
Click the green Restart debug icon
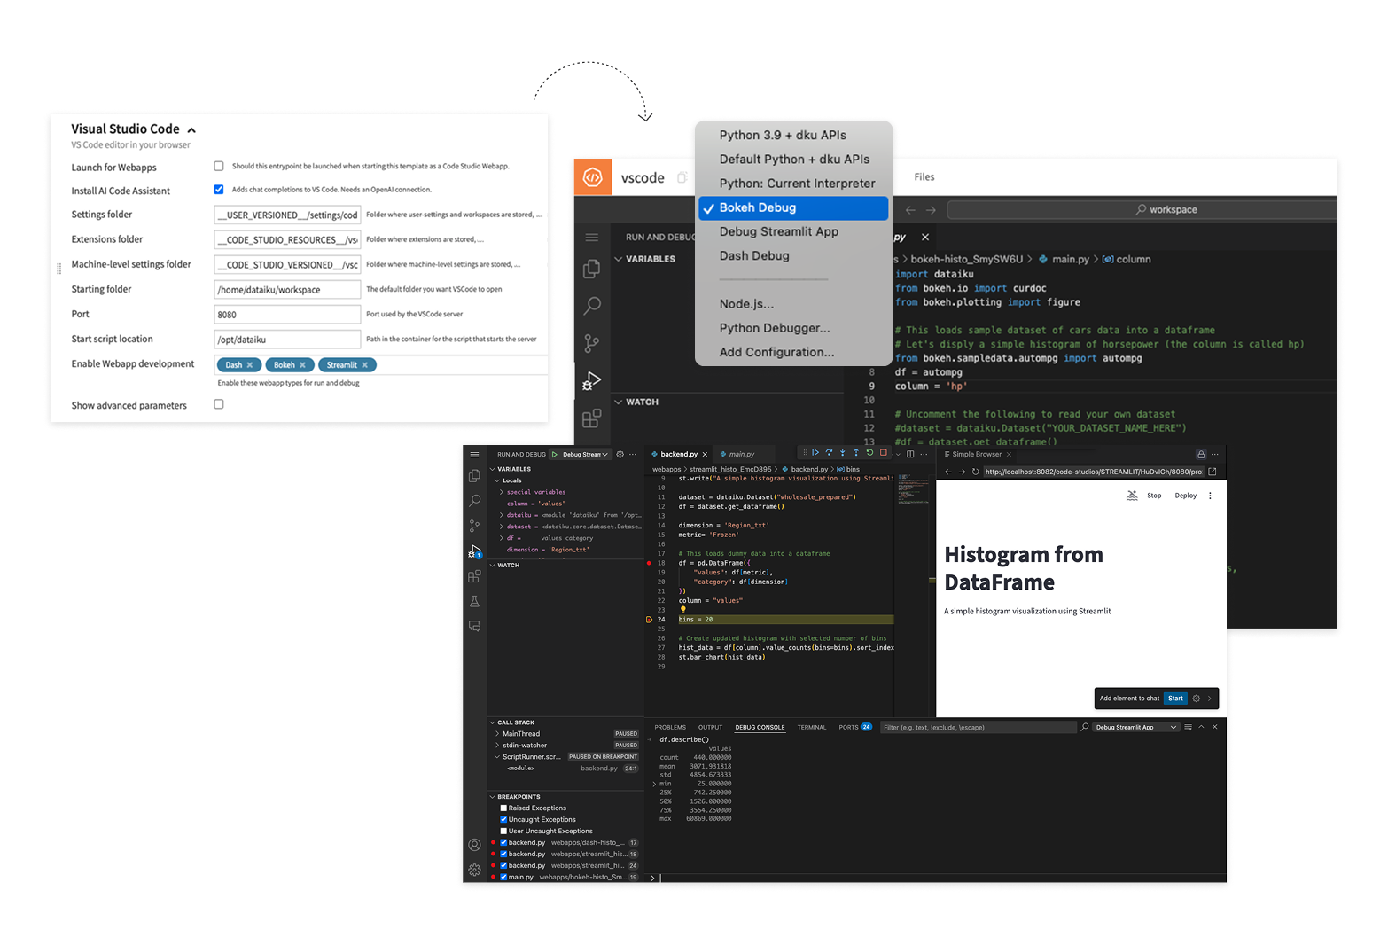click(x=869, y=453)
